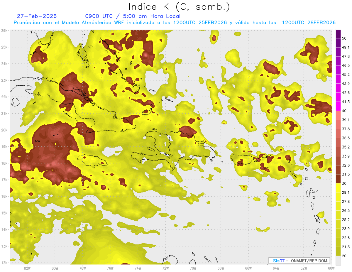This screenshot has height=272, width=352.
Task: Click the color scale value 20
Action: point(344,256)
